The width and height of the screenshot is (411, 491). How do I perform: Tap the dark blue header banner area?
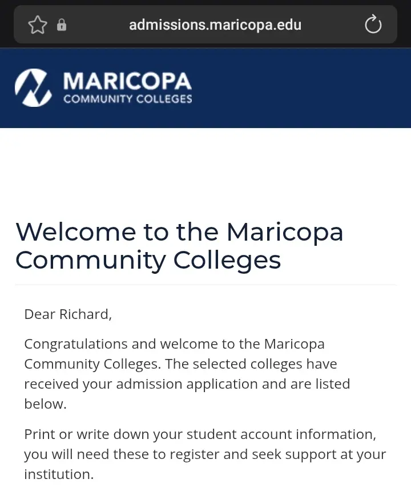pyautogui.click(x=205, y=88)
